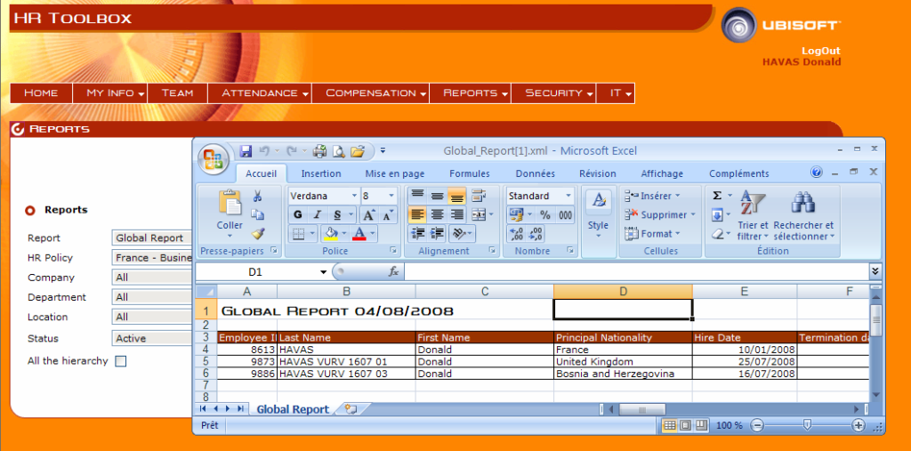Align text to top
The width and height of the screenshot is (911, 451).
coord(417,196)
